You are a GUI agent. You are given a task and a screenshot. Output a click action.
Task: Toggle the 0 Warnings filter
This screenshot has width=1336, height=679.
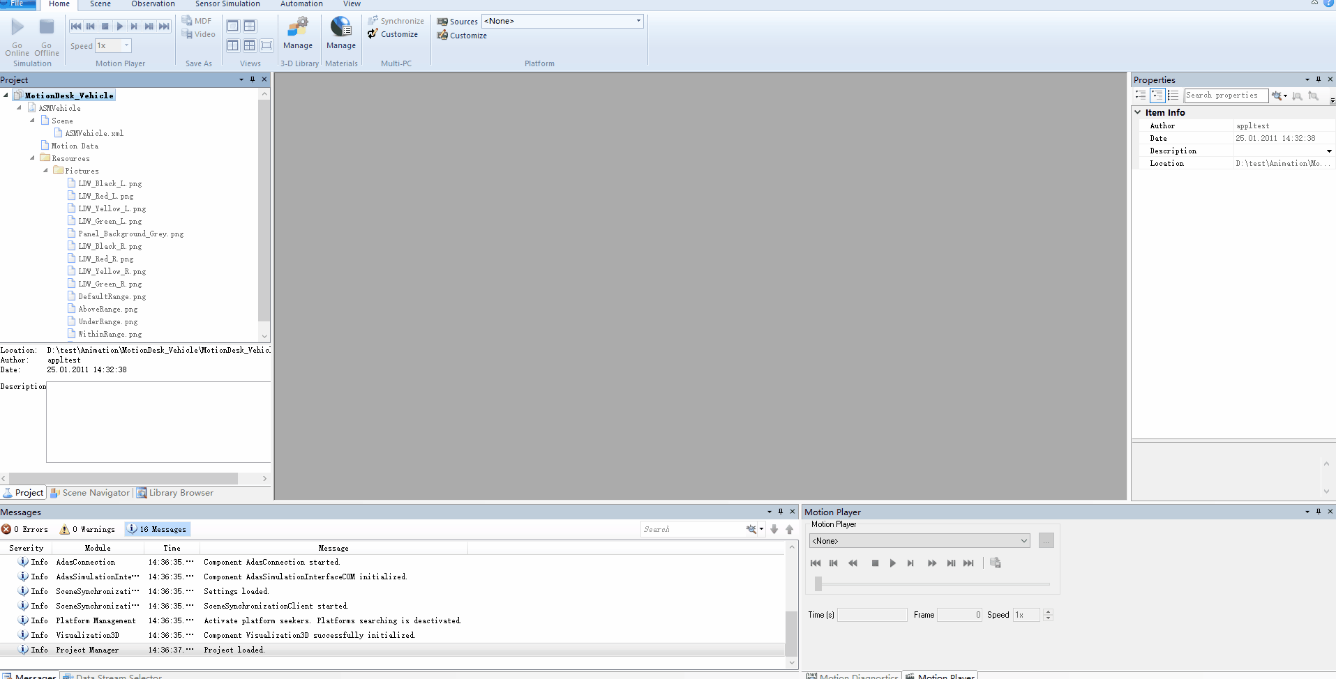(87, 530)
